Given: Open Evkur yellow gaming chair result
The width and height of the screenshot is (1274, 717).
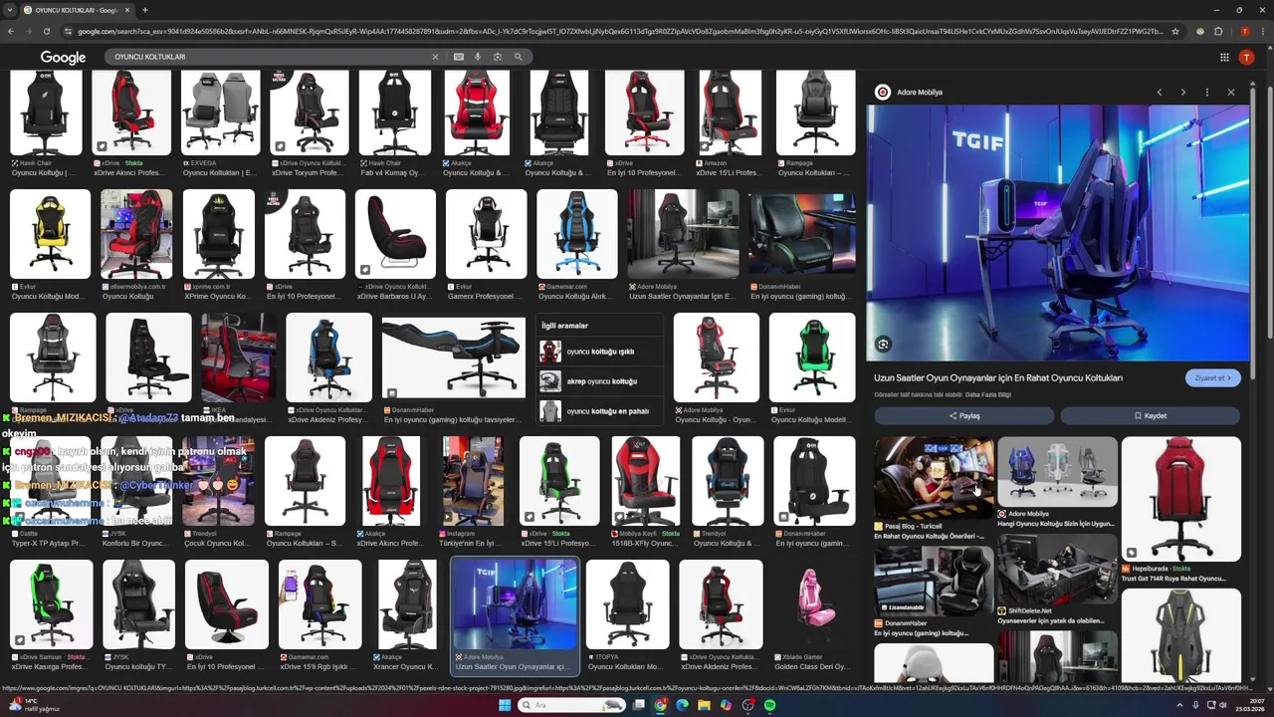Looking at the screenshot, I should coord(50,234).
